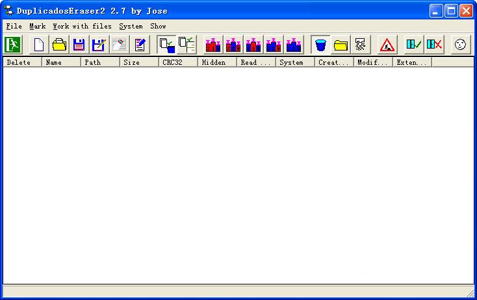The width and height of the screenshot is (477, 300).
Task: Save list using the floppy disk icon
Action: coord(79,45)
